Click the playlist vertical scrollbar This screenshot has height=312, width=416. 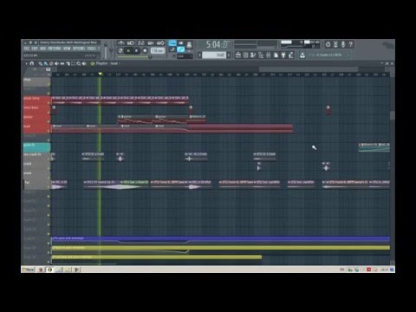tap(392, 115)
